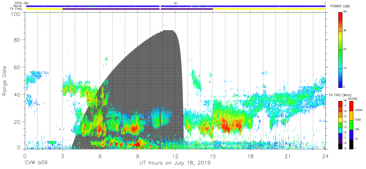Select the TX FRQ (MHz) legend title

340,95
